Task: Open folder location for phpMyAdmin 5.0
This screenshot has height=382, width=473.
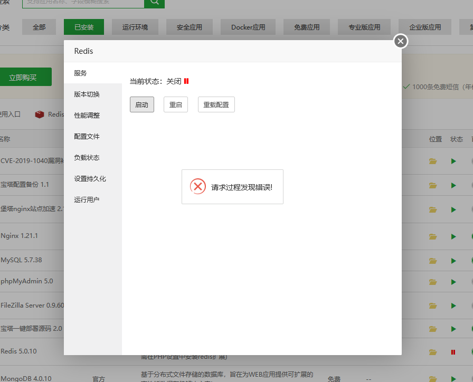Action: coord(433,282)
